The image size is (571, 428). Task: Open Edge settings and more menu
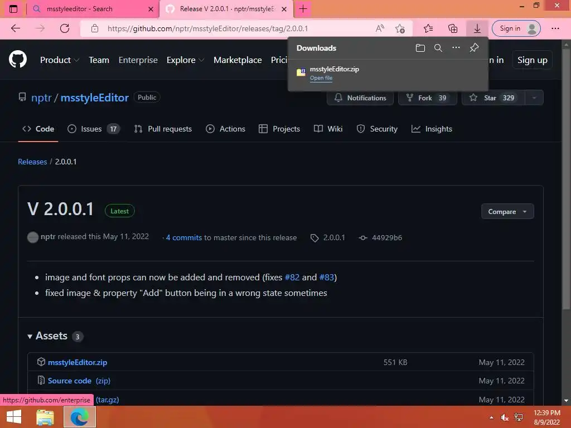click(555, 28)
